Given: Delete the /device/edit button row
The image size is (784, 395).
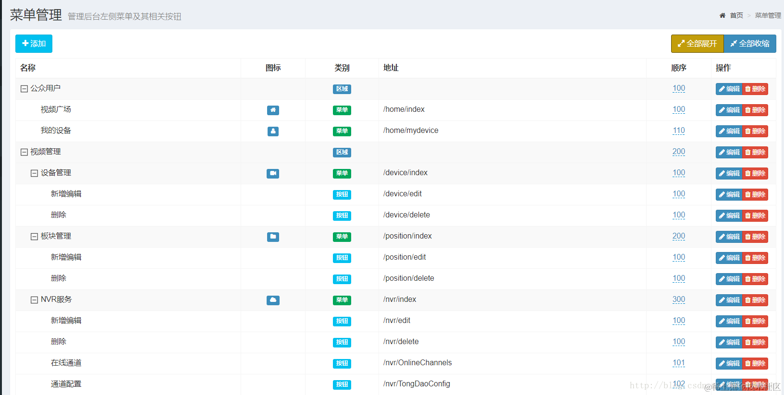Looking at the screenshot, I should pos(755,194).
